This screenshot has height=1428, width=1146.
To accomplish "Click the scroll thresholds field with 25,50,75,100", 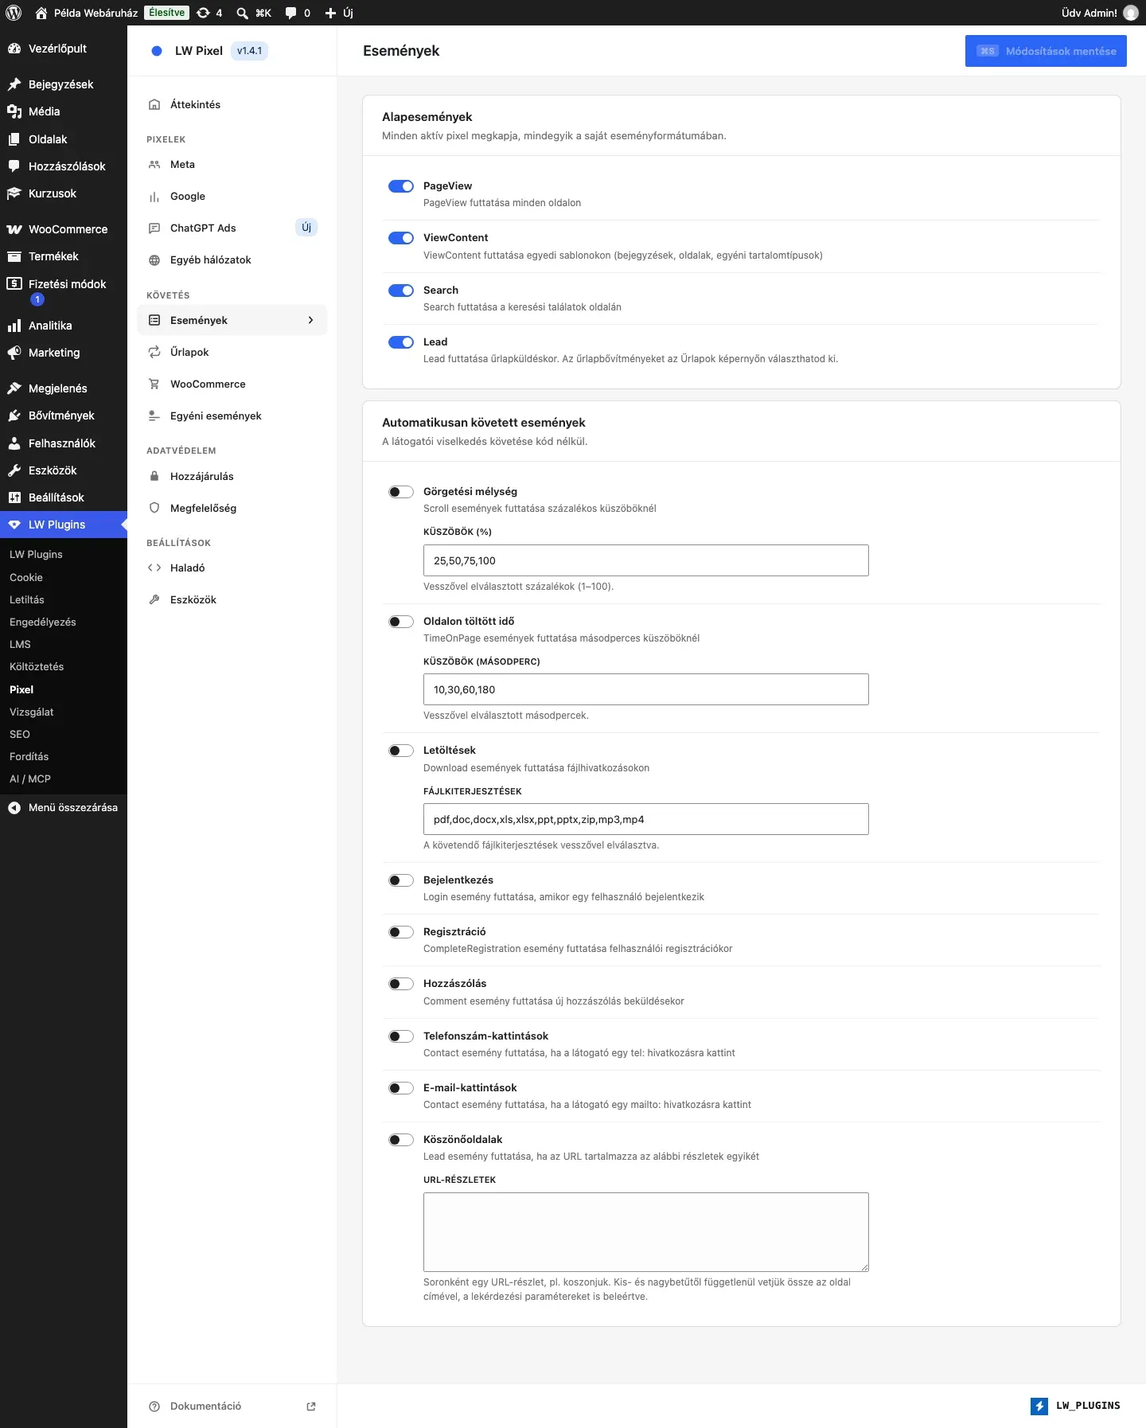I will [646, 560].
